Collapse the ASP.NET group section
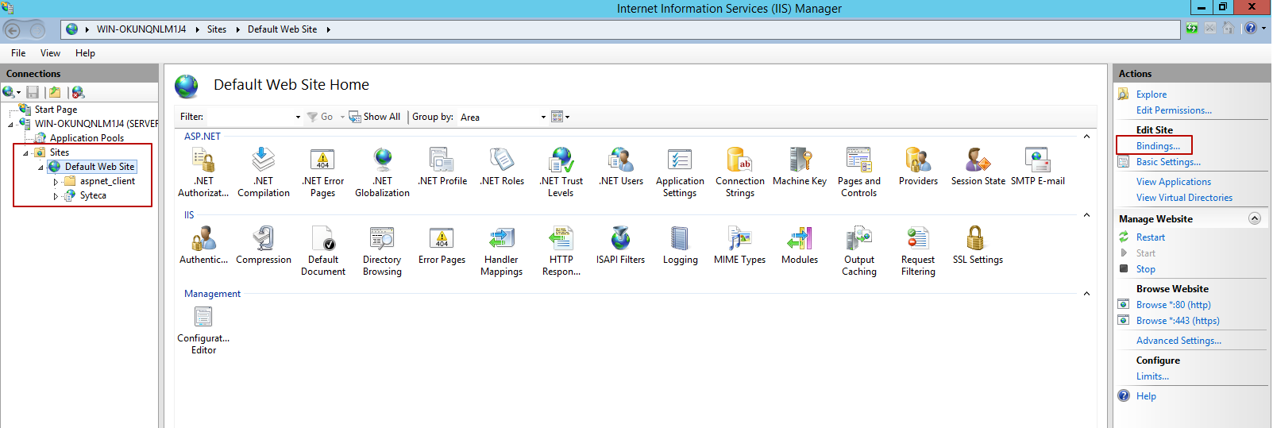Viewport: 1273px width, 428px height. click(x=1086, y=137)
